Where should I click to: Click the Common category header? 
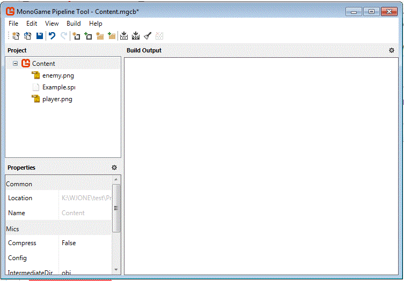coord(58,184)
